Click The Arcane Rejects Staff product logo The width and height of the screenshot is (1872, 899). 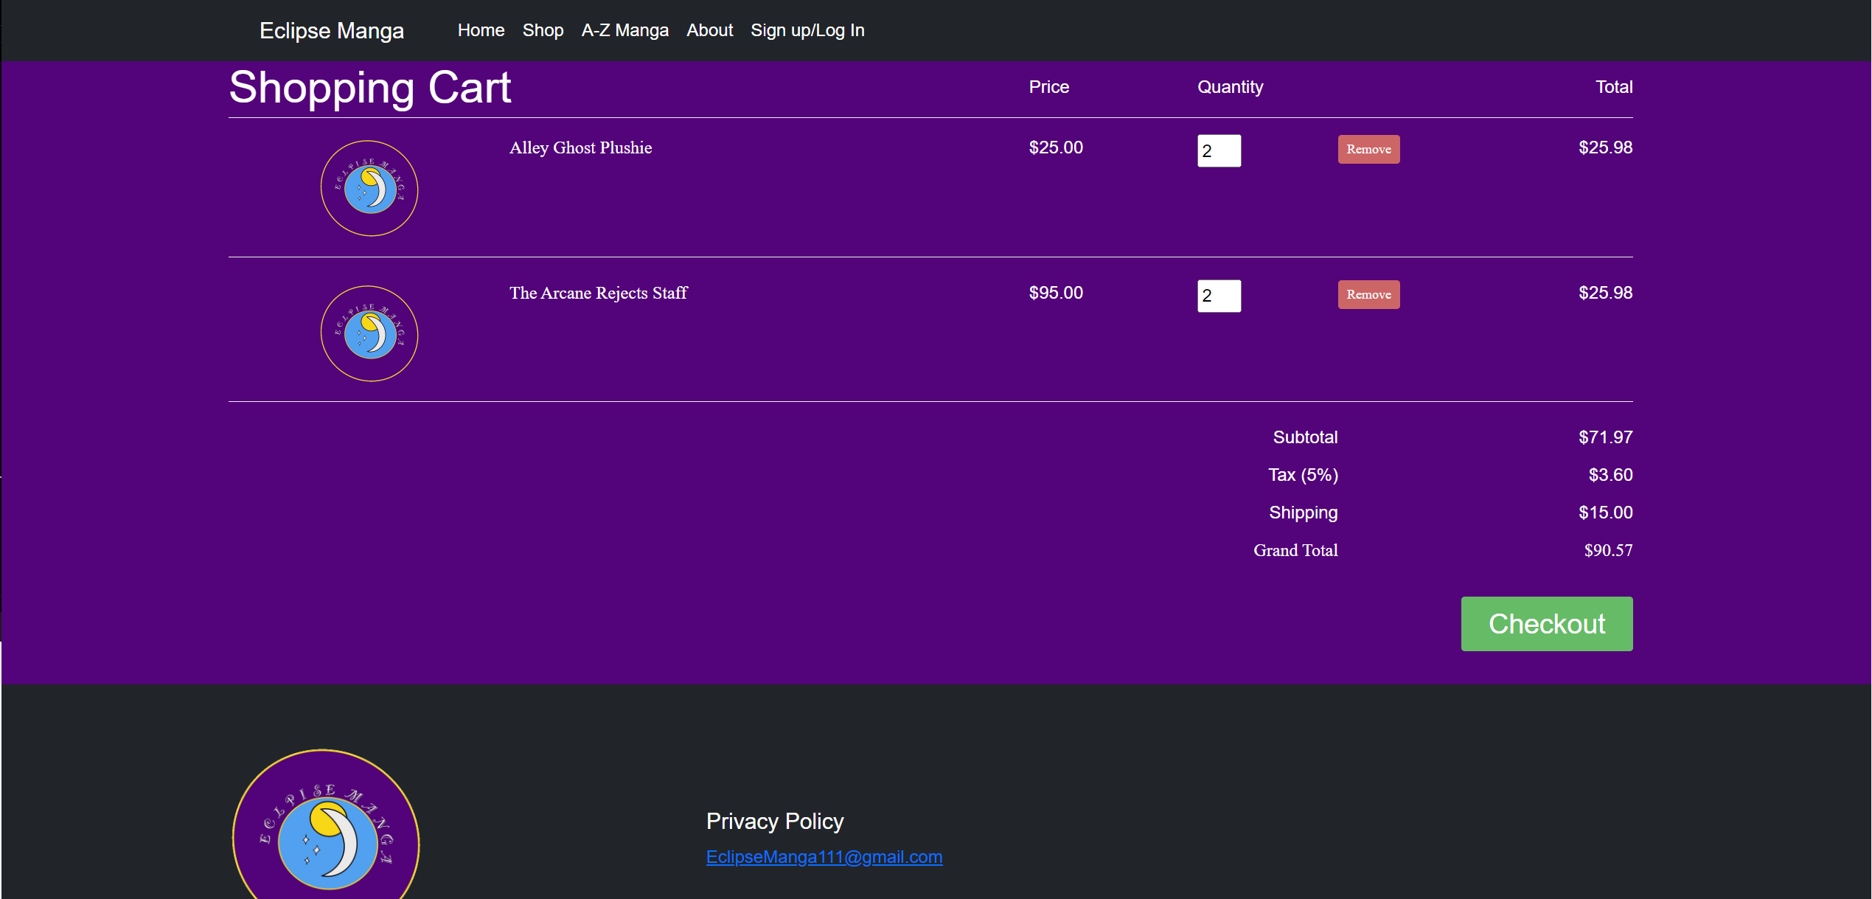pyautogui.click(x=369, y=333)
